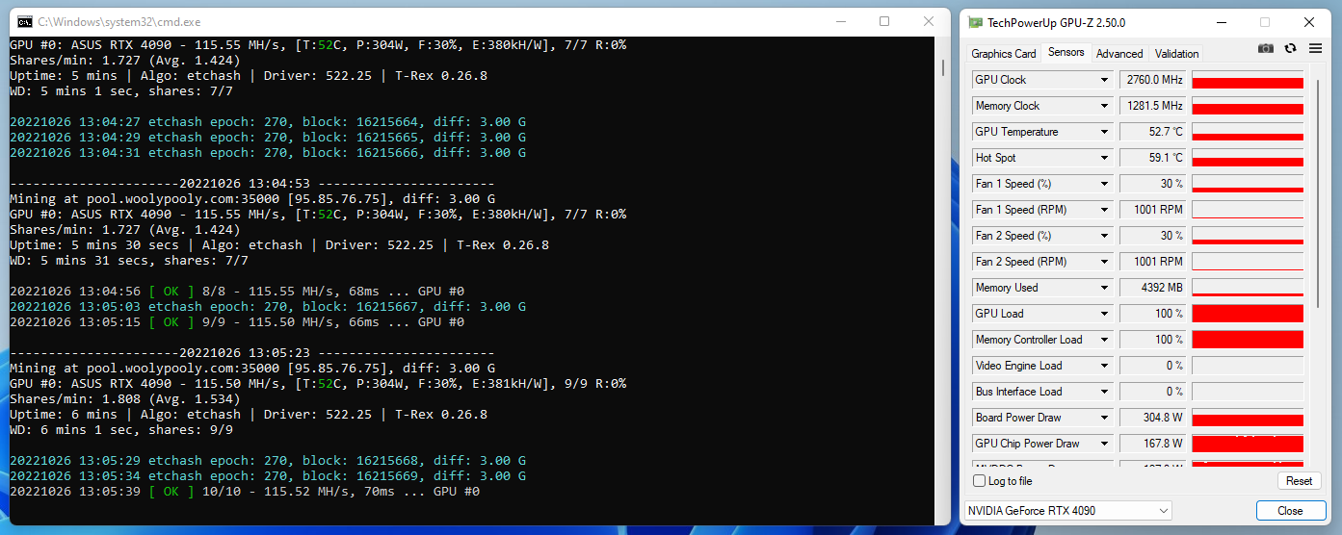Open the Hot Spot sensor dropdown
This screenshot has height=535, width=1342.
pyautogui.click(x=1104, y=158)
